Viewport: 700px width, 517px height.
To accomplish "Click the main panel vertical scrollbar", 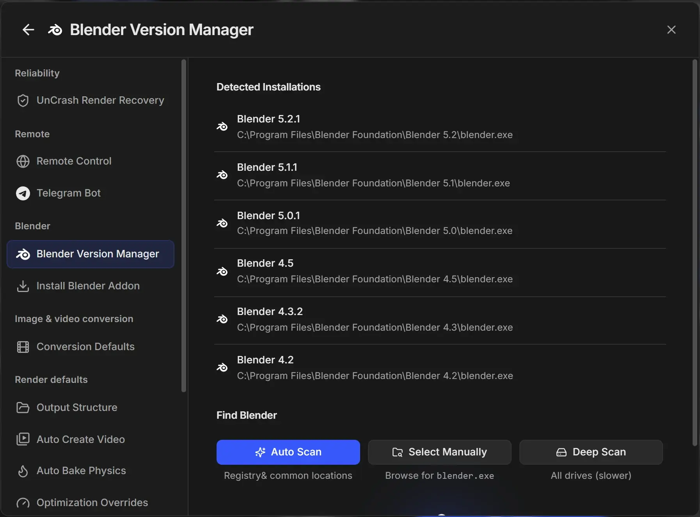I will [695, 253].
